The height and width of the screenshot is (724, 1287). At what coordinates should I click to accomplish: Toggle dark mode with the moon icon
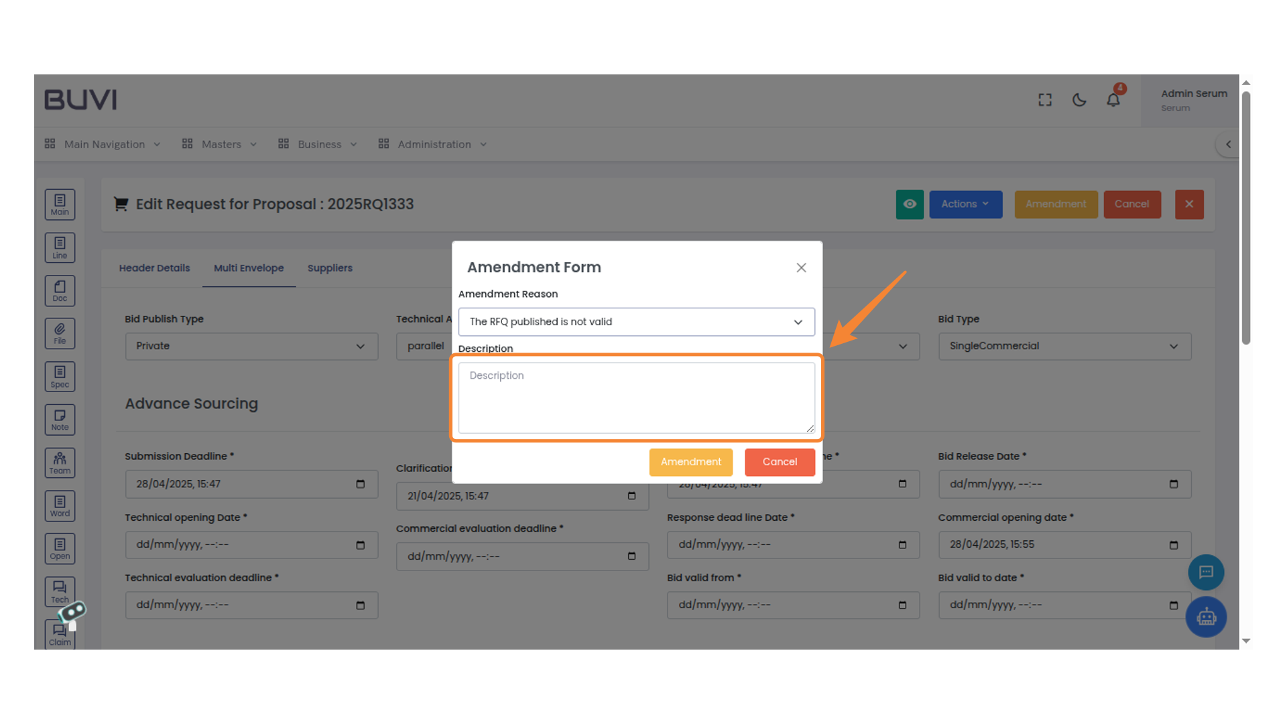click(x=1079, y=99)
